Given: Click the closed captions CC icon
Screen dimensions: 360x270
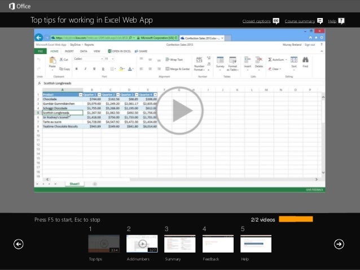Looking at the screenshot, I should pyautogui.click(x=276, y=21).
